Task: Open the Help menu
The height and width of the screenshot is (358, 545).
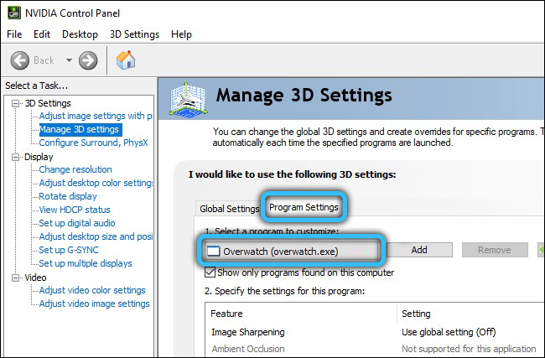Action: click(181, 34)
